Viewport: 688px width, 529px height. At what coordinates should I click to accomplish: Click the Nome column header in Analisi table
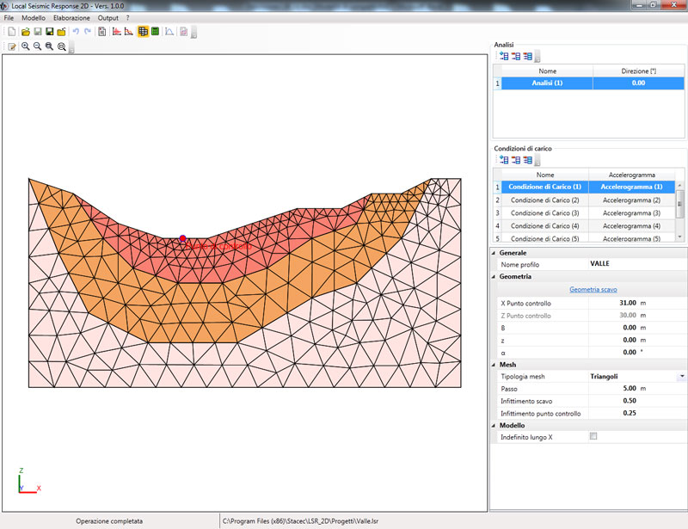click(547, 71)
